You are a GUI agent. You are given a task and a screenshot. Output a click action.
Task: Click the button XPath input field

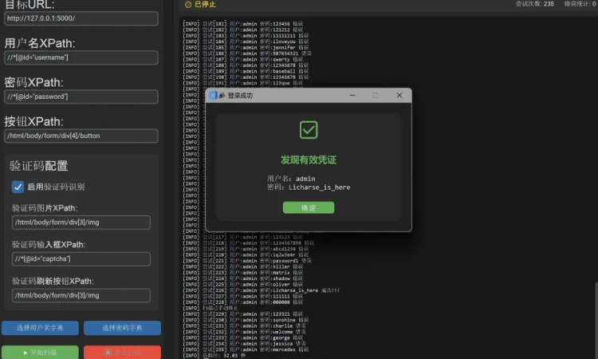click(x=81, y=136)
